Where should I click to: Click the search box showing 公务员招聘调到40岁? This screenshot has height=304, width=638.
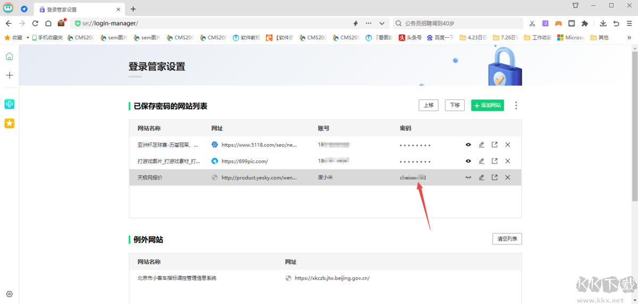[x=458, y=23]
